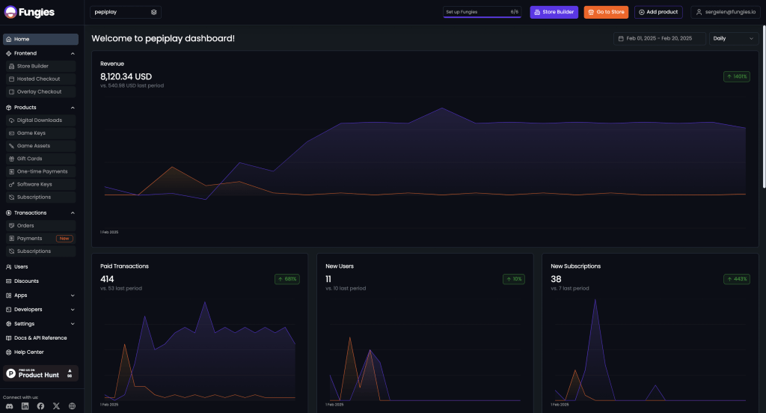The height and width of the screenshot is (413, 766).
Task: Open the X (Twitter) icon
Action: coord(56,406)
